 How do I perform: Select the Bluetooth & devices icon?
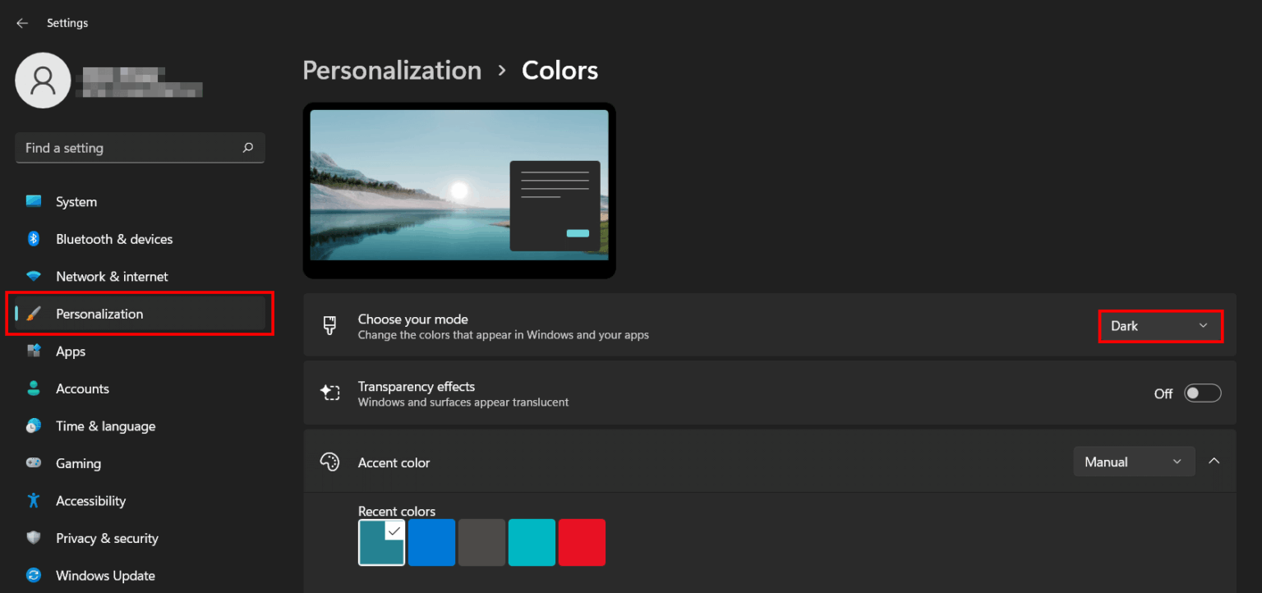pos(33,239)
